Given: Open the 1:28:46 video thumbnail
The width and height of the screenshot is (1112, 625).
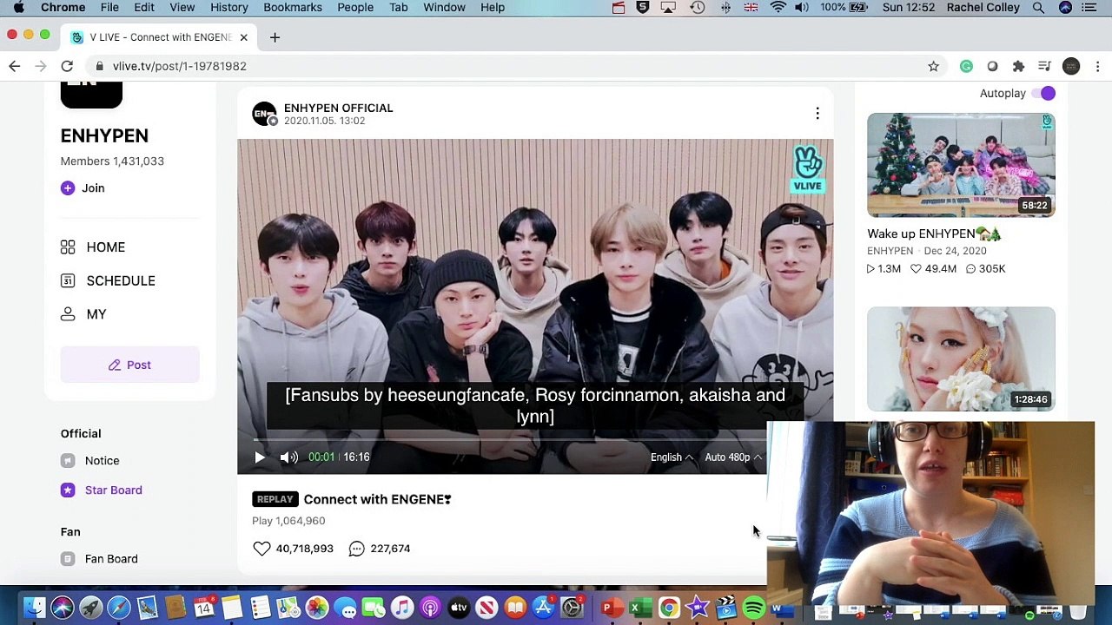Looking at the screenshot, I should (961, 359).
